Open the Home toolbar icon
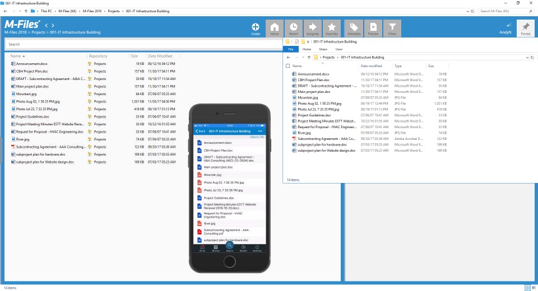Image resolution: width=538 pixels, height=291 pixels. pyautogui.click(x=275, y=28)
